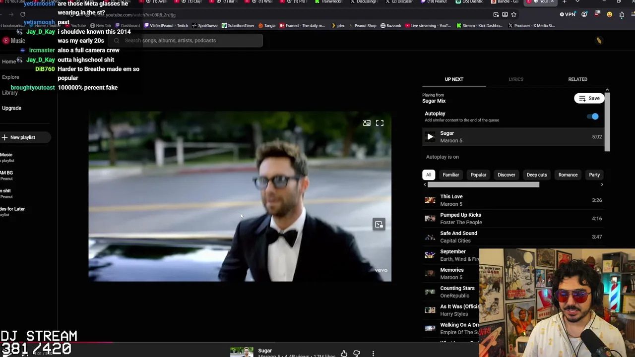Click the Sugar music video
The image size is (635, 357).
240,196
